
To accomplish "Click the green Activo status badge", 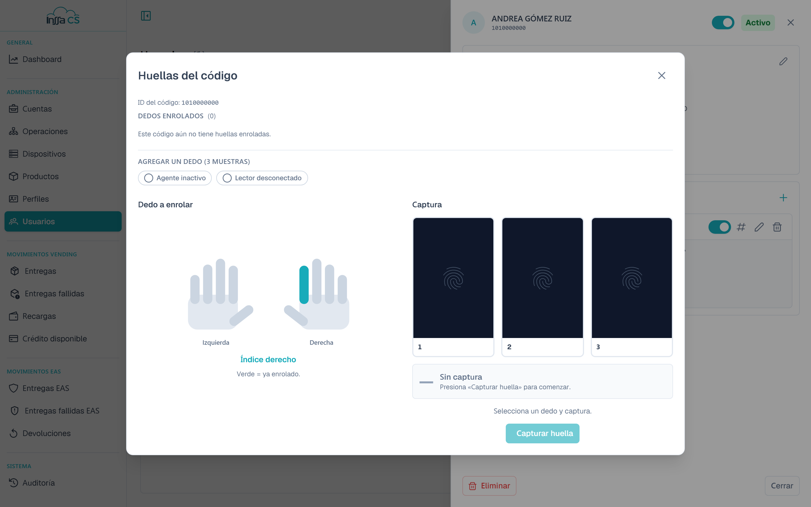I will tap(758, 23).
